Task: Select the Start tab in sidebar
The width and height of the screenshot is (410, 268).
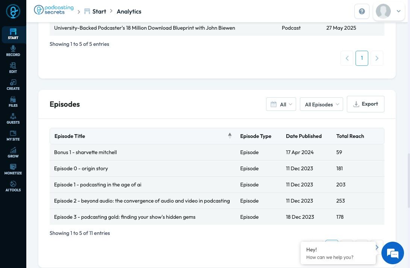Action: pyautogui.click(x=13, y=34)
